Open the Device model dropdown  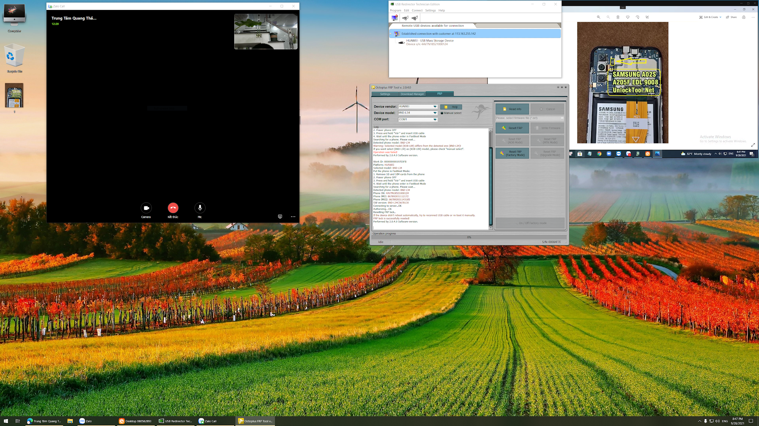pos(435,113)
